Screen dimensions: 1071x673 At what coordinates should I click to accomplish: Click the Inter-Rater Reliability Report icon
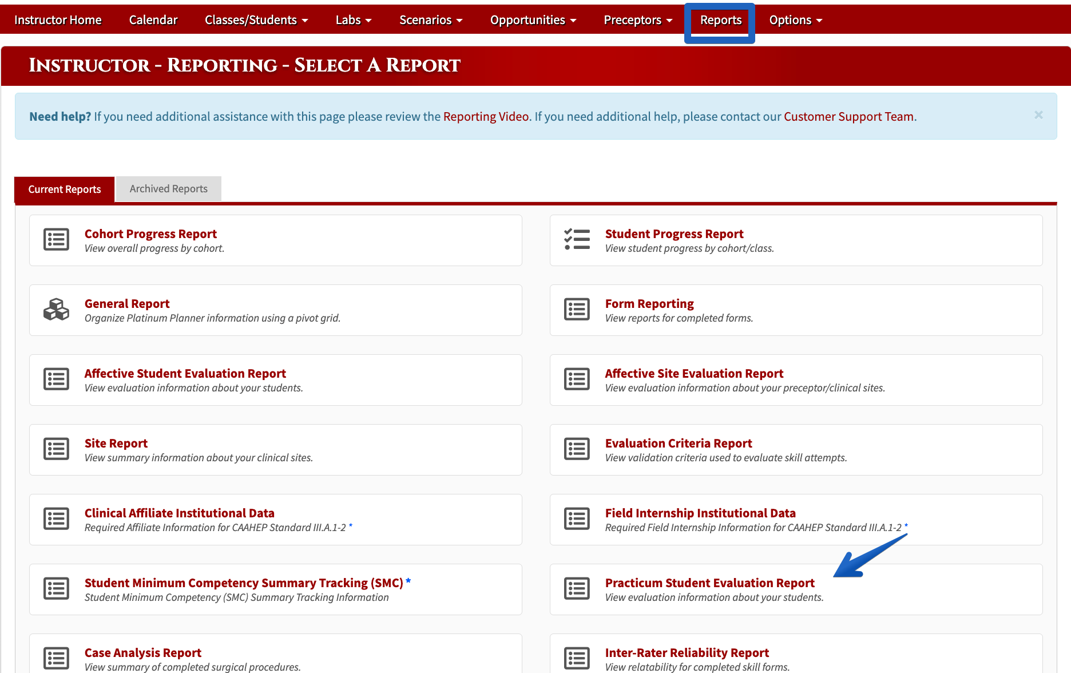[577, 658]
